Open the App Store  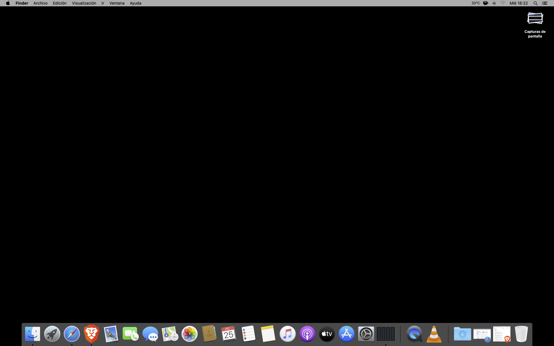pyautogui.click(x=347, y=334)
